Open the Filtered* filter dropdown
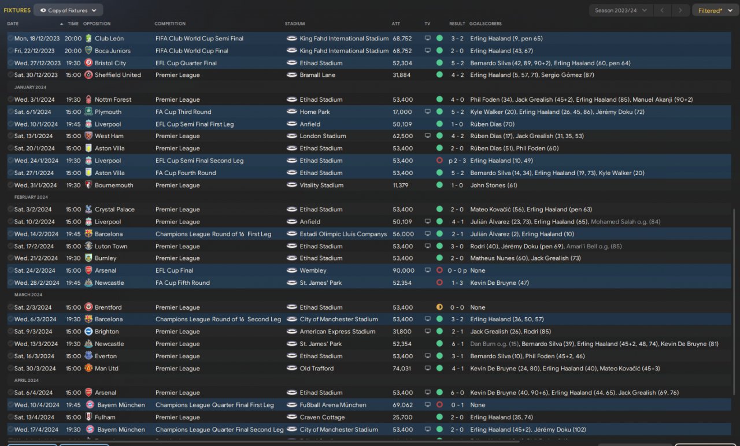Viewport: 740px width, 446px height. tap(715, 10)
